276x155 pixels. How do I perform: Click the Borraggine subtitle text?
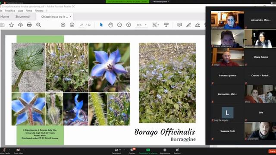click(183, 139)
